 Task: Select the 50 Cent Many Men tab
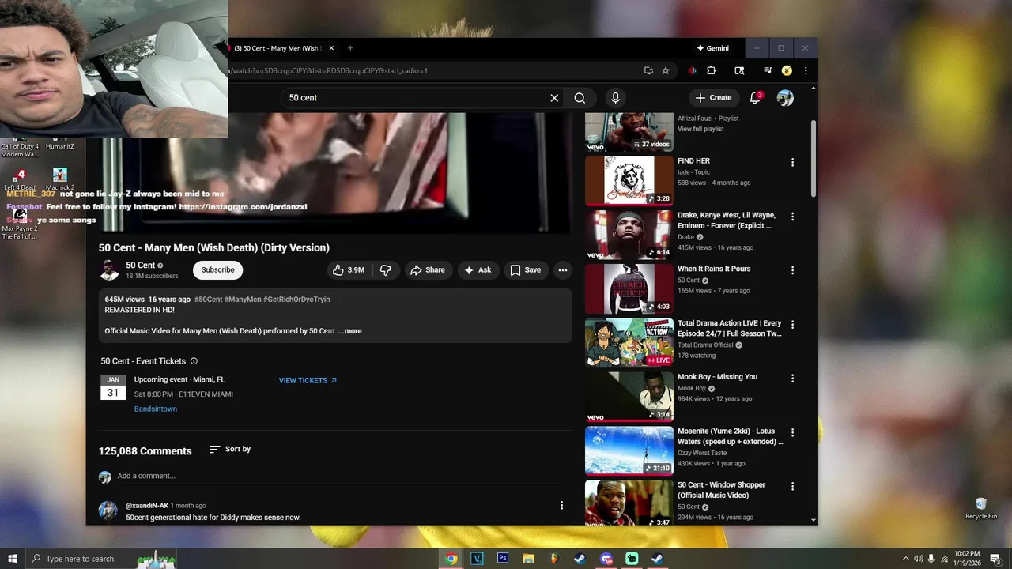click(277, 48)
